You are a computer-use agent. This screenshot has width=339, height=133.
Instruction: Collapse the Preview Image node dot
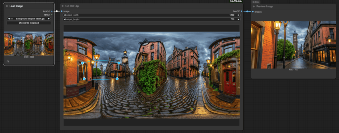[254, 6]
